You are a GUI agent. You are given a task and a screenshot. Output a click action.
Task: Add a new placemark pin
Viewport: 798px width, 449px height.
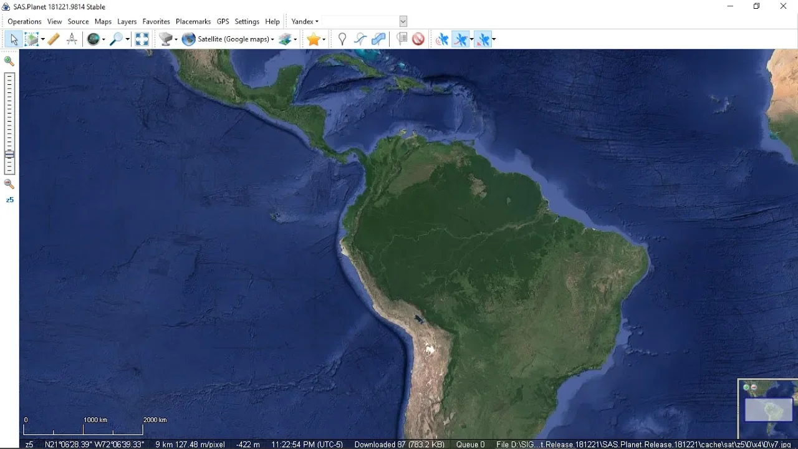pos(342,39)
